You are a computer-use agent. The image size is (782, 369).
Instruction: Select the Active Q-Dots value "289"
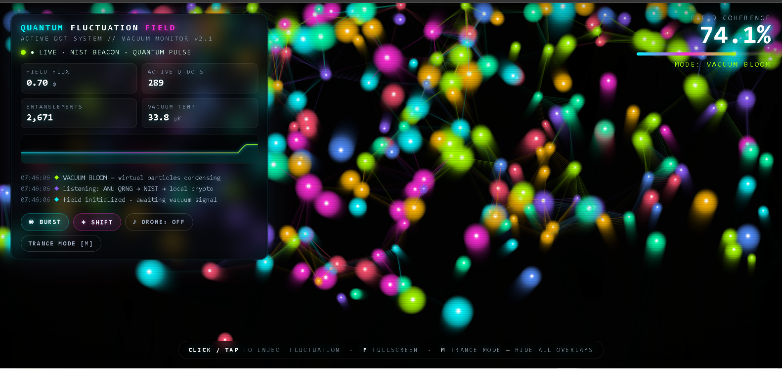coord(156,83)
